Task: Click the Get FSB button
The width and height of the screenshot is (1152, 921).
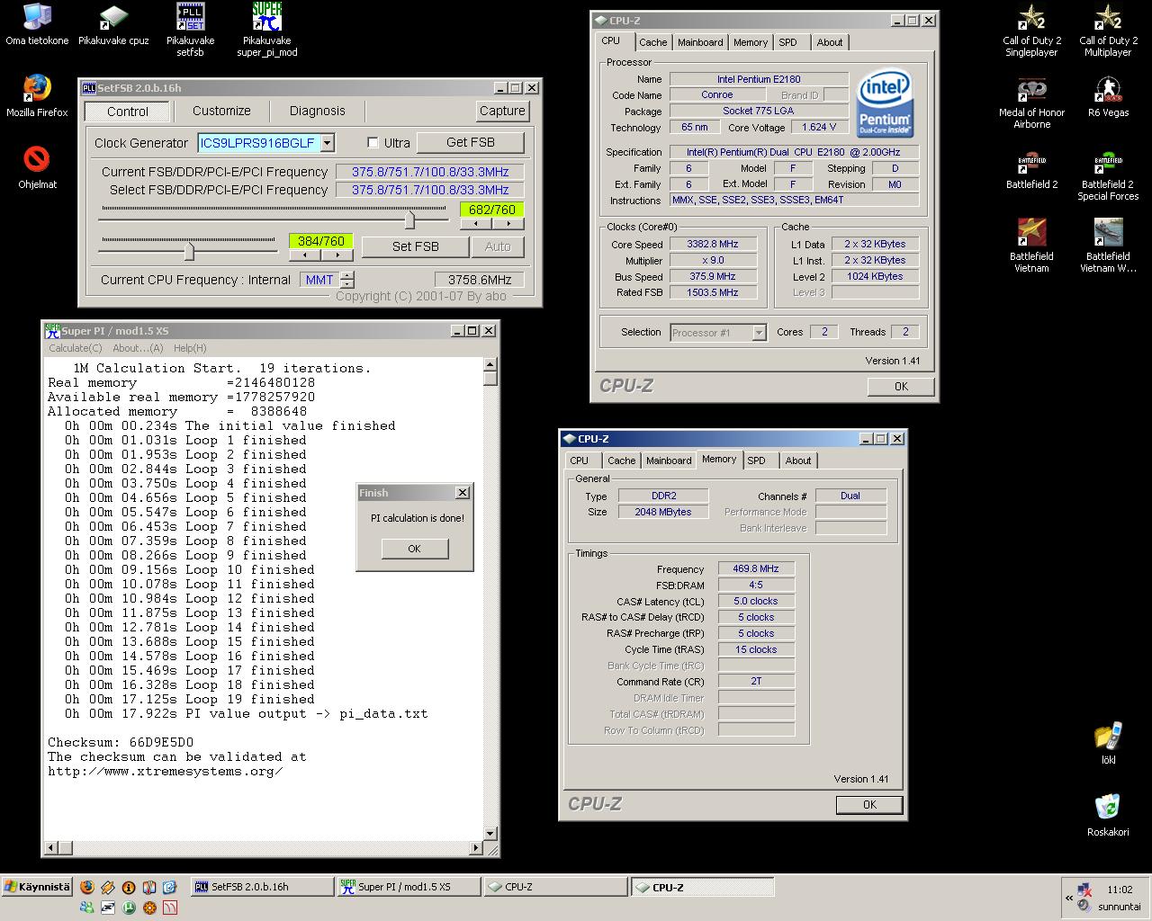Action: coord(471,142)
